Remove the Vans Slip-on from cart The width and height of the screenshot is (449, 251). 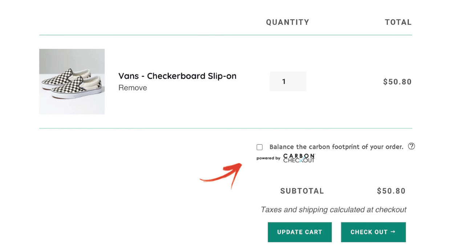coord(133,88)
